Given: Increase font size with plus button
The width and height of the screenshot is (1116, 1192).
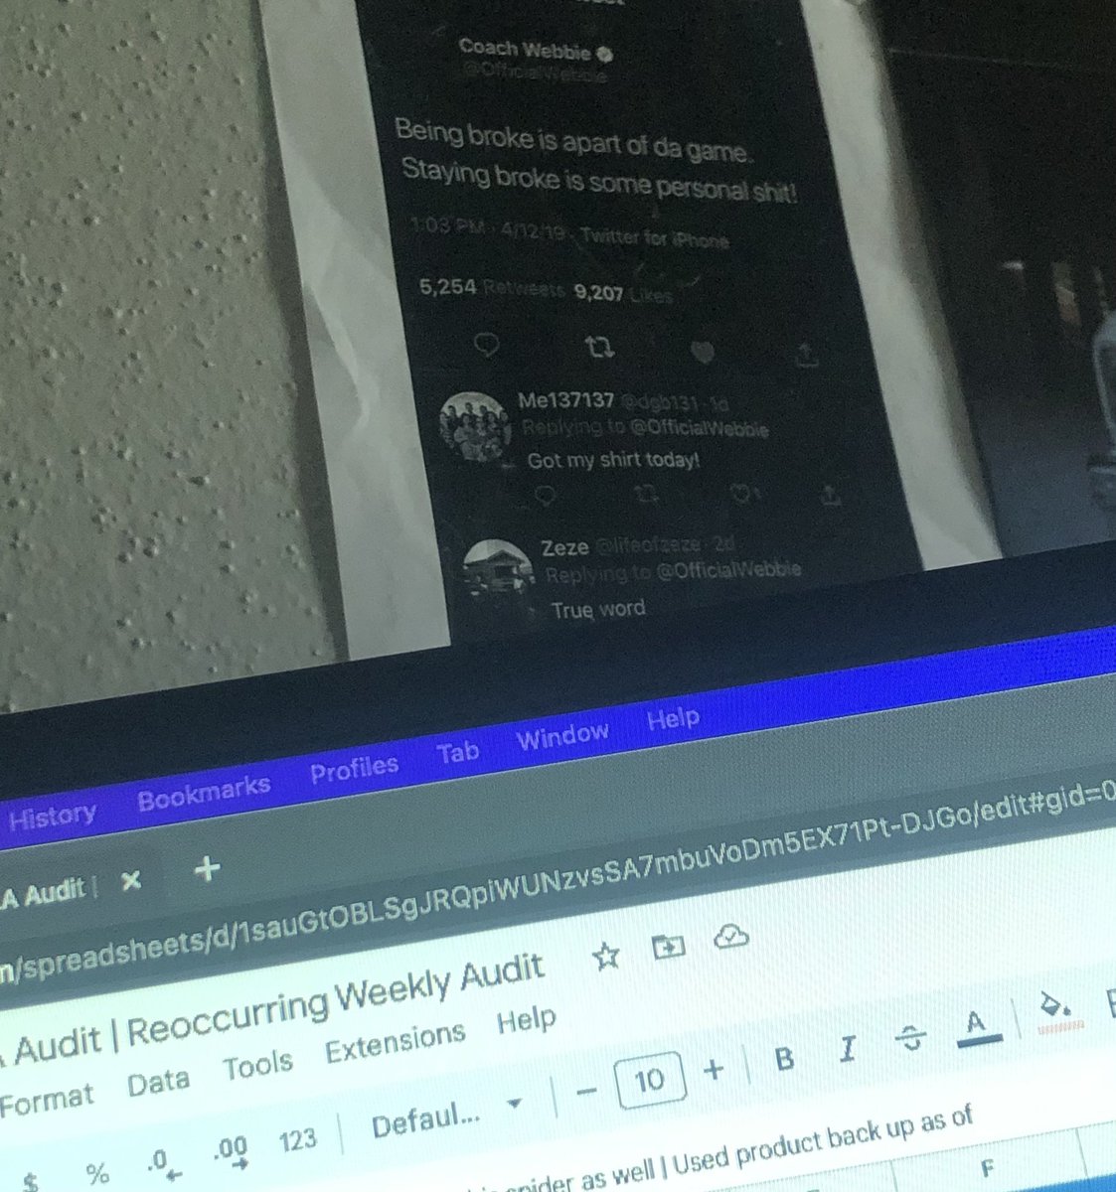Looking at the screenshot, I should click(x=714, y=1070).
